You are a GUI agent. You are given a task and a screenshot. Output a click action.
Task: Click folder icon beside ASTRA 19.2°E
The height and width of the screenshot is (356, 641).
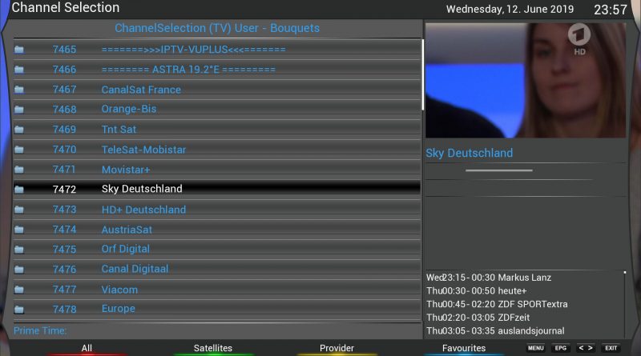pyautogui.click(x=18, y=70)
